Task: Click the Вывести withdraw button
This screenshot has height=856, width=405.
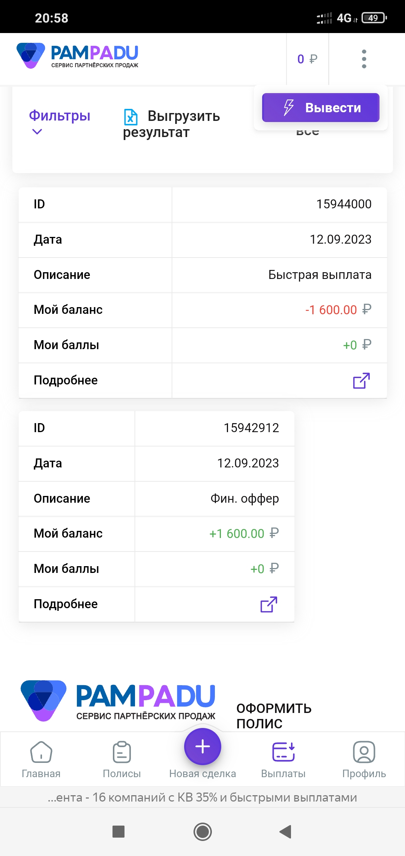Action: click(321, 107)
